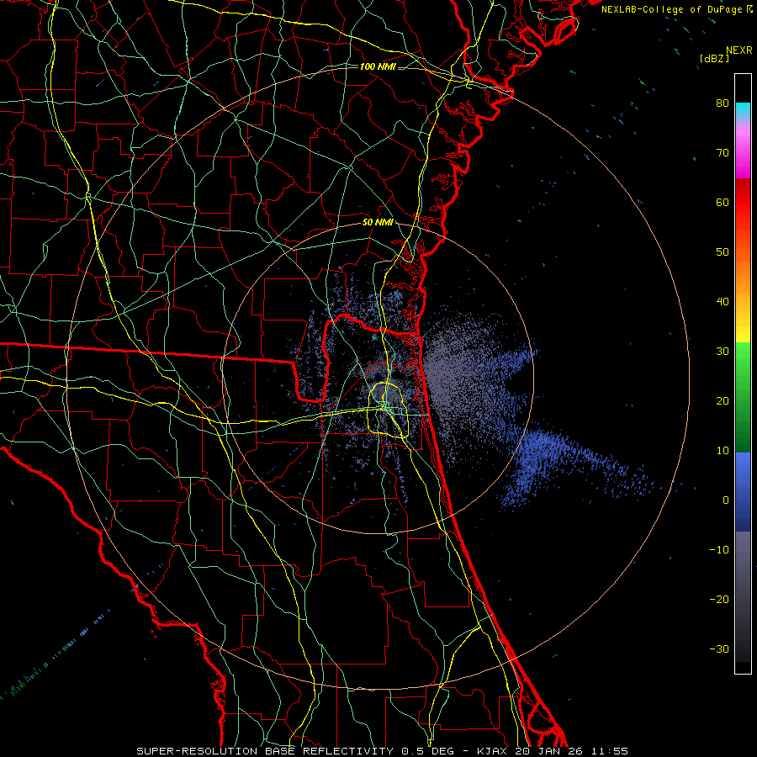Click the 70 value on the dBZ scale

coord(723,152)
